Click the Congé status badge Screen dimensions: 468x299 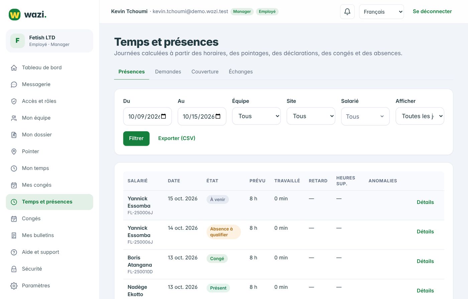217,259
